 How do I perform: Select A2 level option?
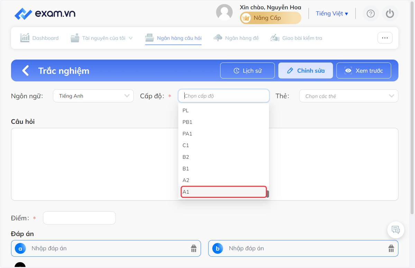tap(224, 180)
